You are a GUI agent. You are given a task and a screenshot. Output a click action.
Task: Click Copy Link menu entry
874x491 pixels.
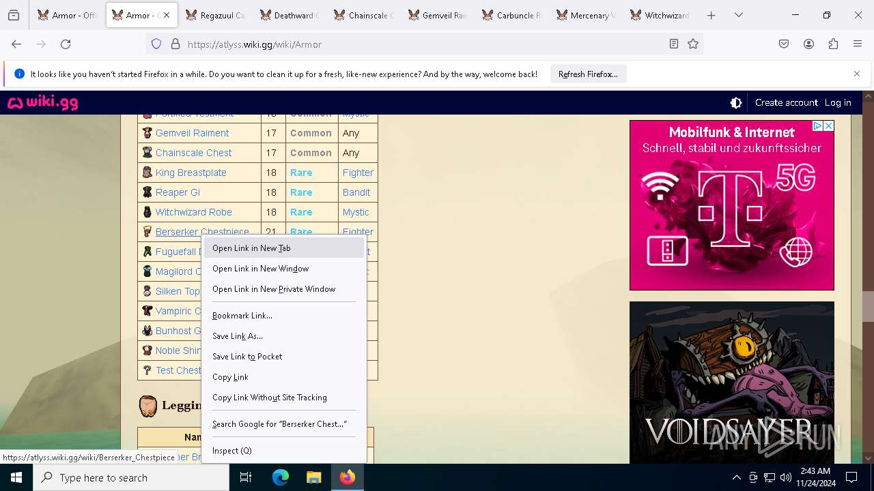pyautogui.click(x=284, y=377)
